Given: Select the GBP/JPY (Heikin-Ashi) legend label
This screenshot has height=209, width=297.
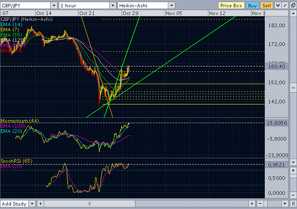Looking at the screenshot, I should (27, 19).
